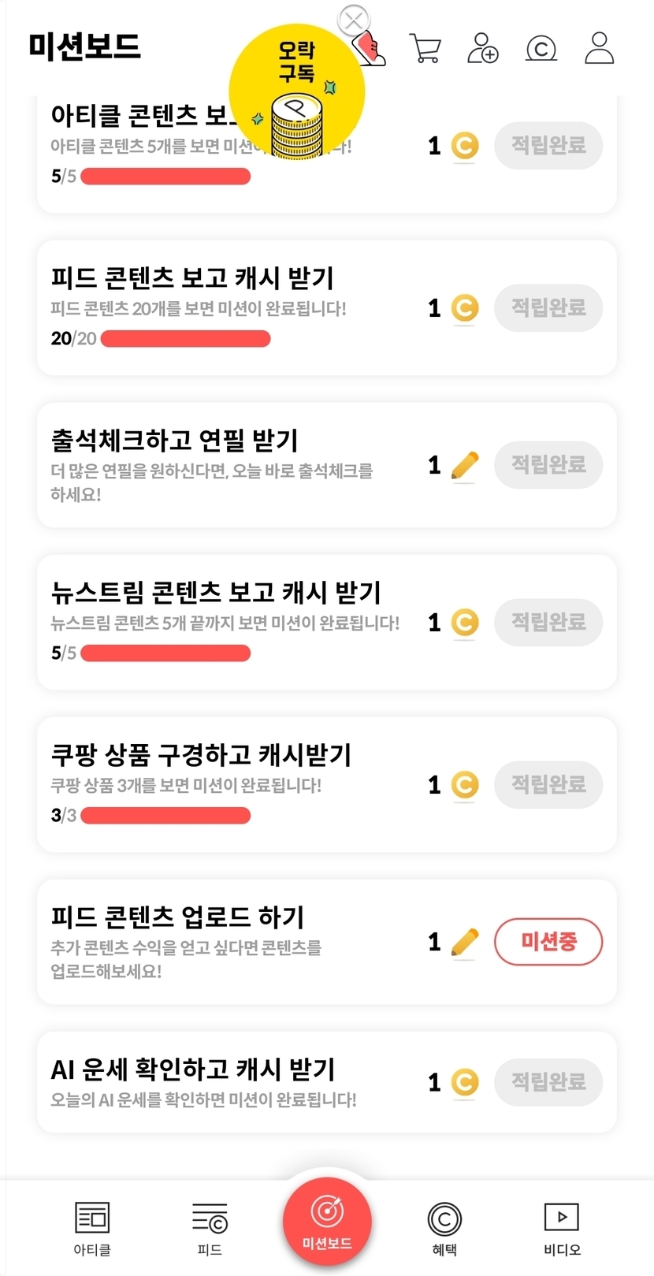The width and height of the screenshot is (654, 1276).
Task: Open the user profile icon
Action: pyautogui.click(x=599, y=48)
